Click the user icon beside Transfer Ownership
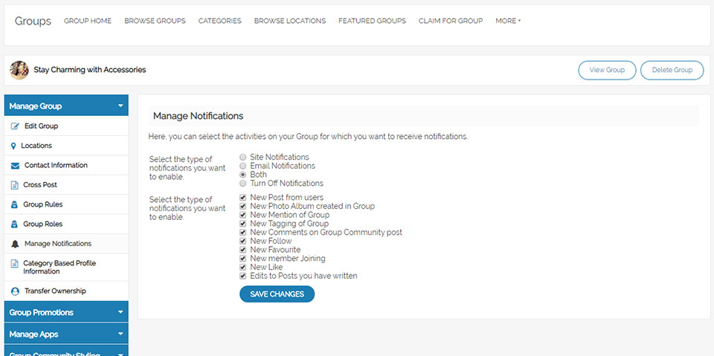 pos(16,291)
